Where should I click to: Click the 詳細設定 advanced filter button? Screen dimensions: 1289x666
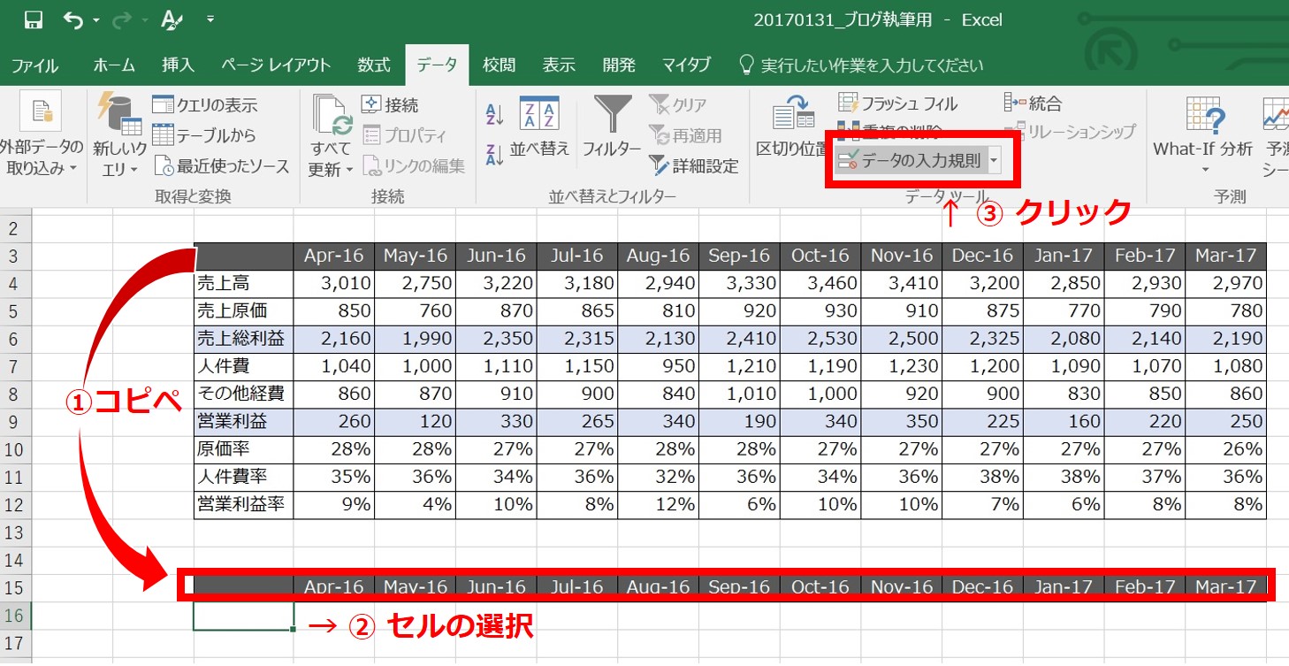click(693, 165)
